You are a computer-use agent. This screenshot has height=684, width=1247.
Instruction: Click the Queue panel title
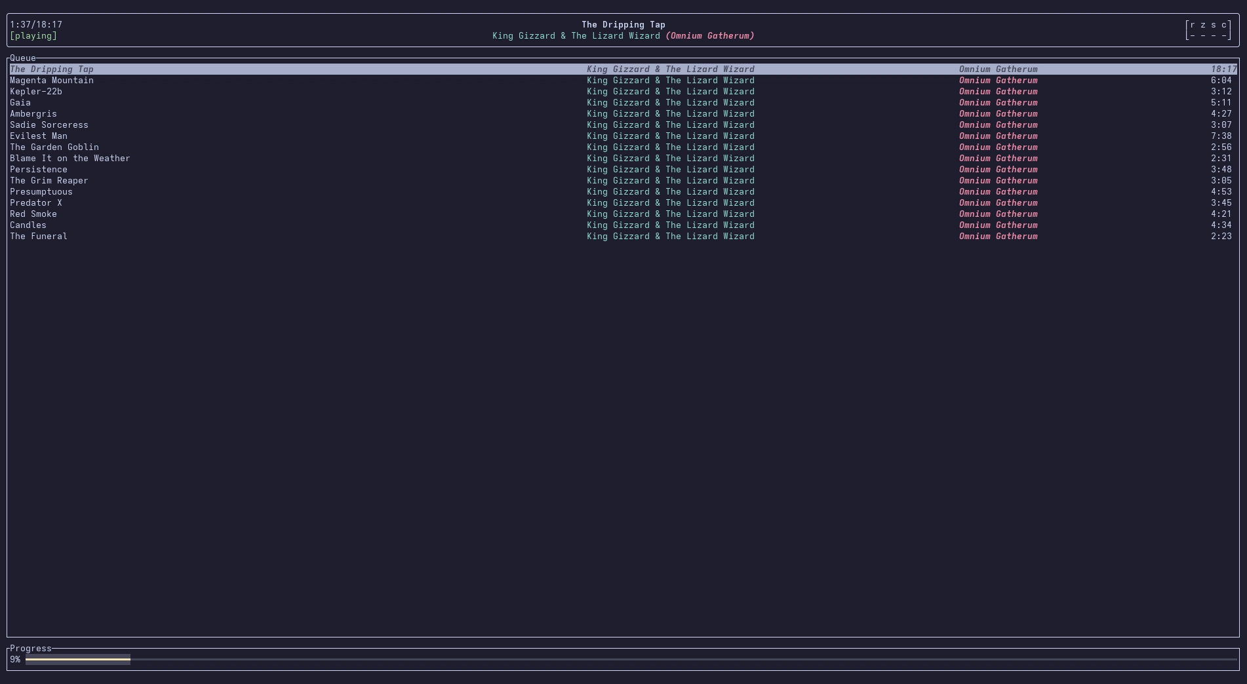coord(23,58)
